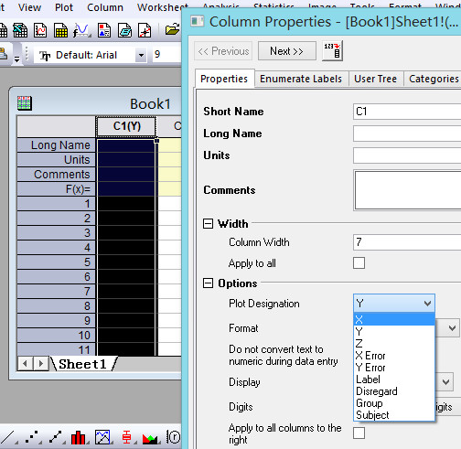Open the font name dropdown arrow

click(141, 55)
